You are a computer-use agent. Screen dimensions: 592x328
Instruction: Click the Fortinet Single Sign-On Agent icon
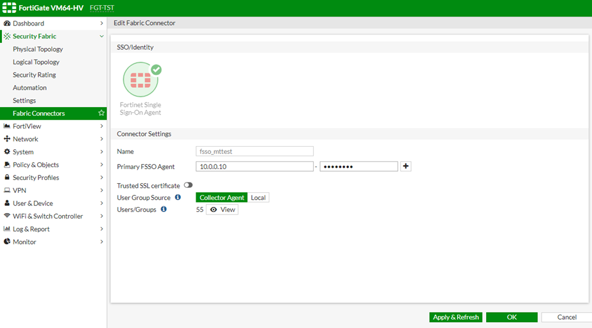click(140, 79)
